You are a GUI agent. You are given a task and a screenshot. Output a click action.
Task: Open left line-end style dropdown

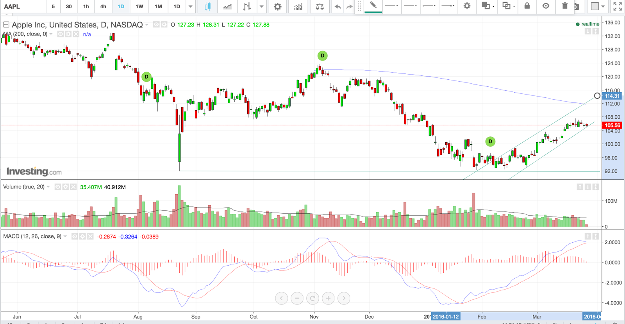pos(429,6)
